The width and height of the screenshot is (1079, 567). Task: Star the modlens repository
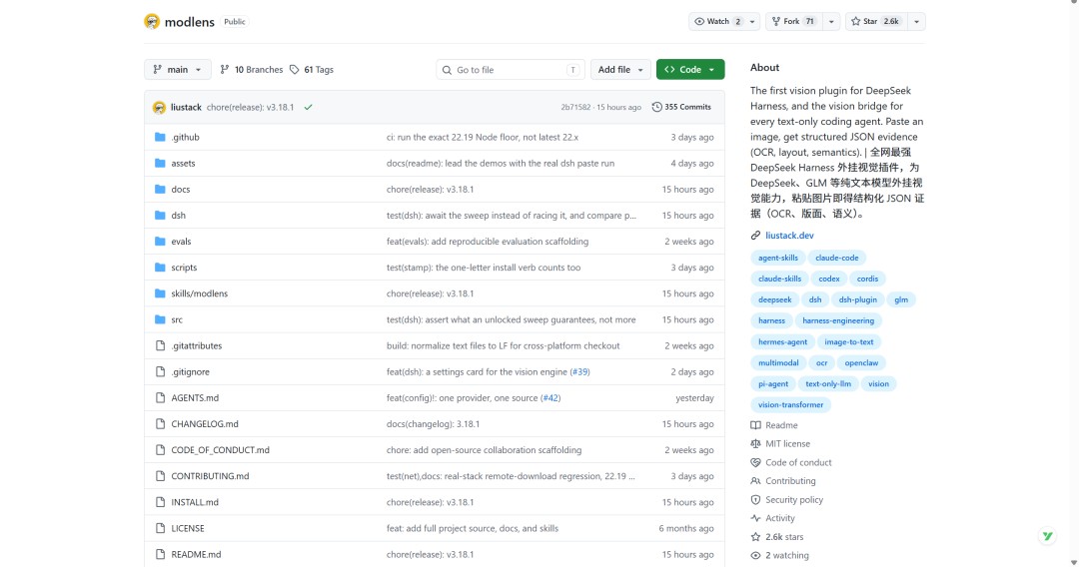pos(876,21)
